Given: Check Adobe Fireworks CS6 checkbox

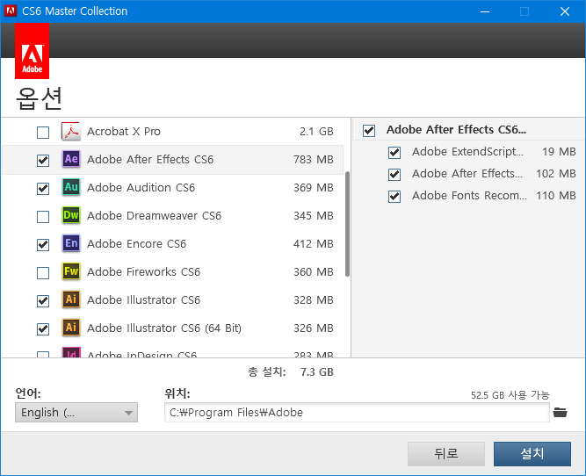Looking at the screenshot, I should 43,273.
